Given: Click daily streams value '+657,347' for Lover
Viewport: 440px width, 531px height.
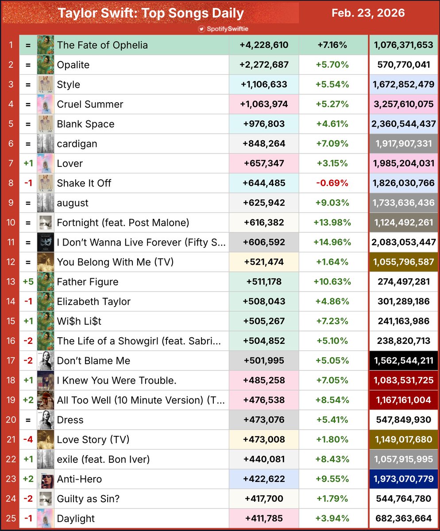Looking at the screenshot, I should (x=264, y=164).
